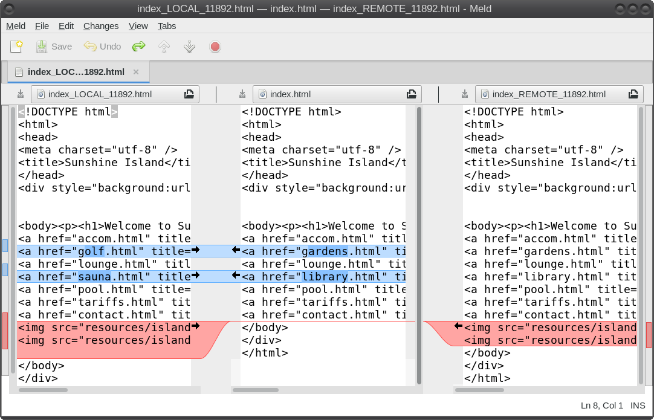The image size is (654, 420).
Task: Open file chooser for index_LOCAL_11892.html
Action: [x=115, y=94]
